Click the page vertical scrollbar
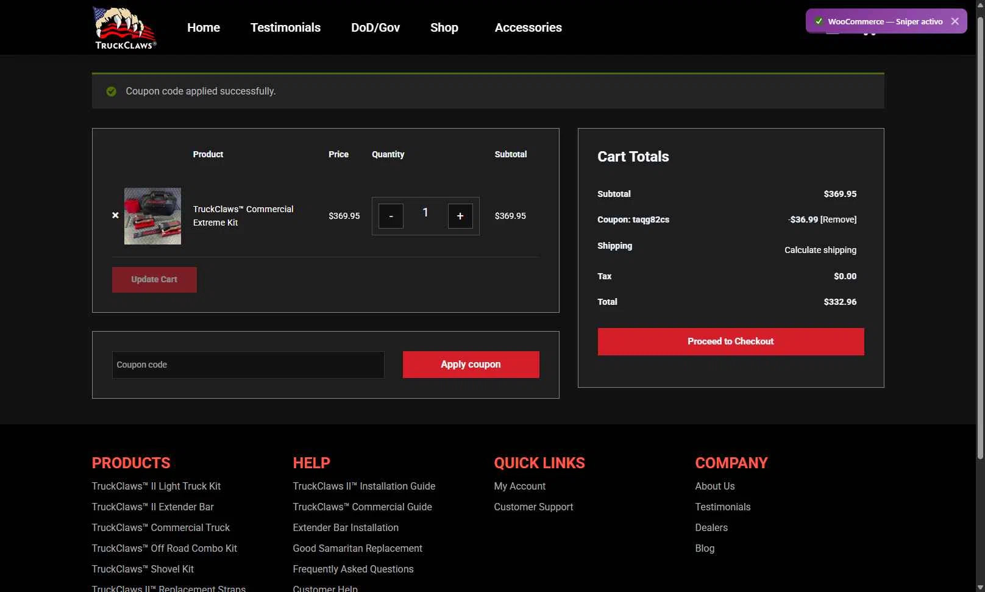This screenshot has width=985, height=592. tap(980, 238)
